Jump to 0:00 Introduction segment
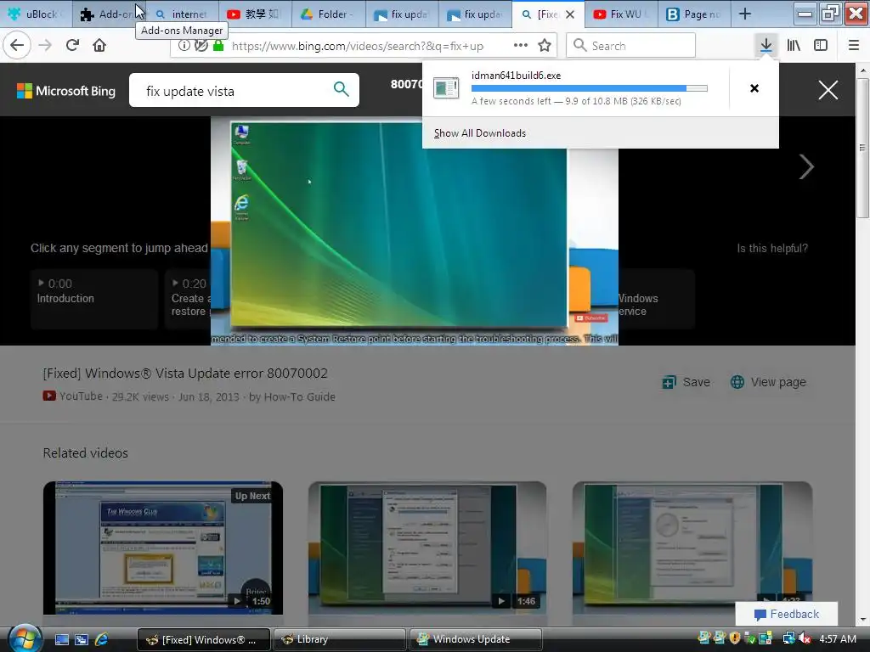Screen dimensions: 870x652 [94, 298]
